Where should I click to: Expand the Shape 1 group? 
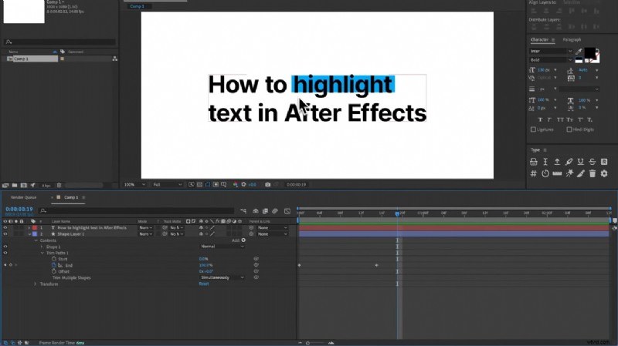point(42,247)
